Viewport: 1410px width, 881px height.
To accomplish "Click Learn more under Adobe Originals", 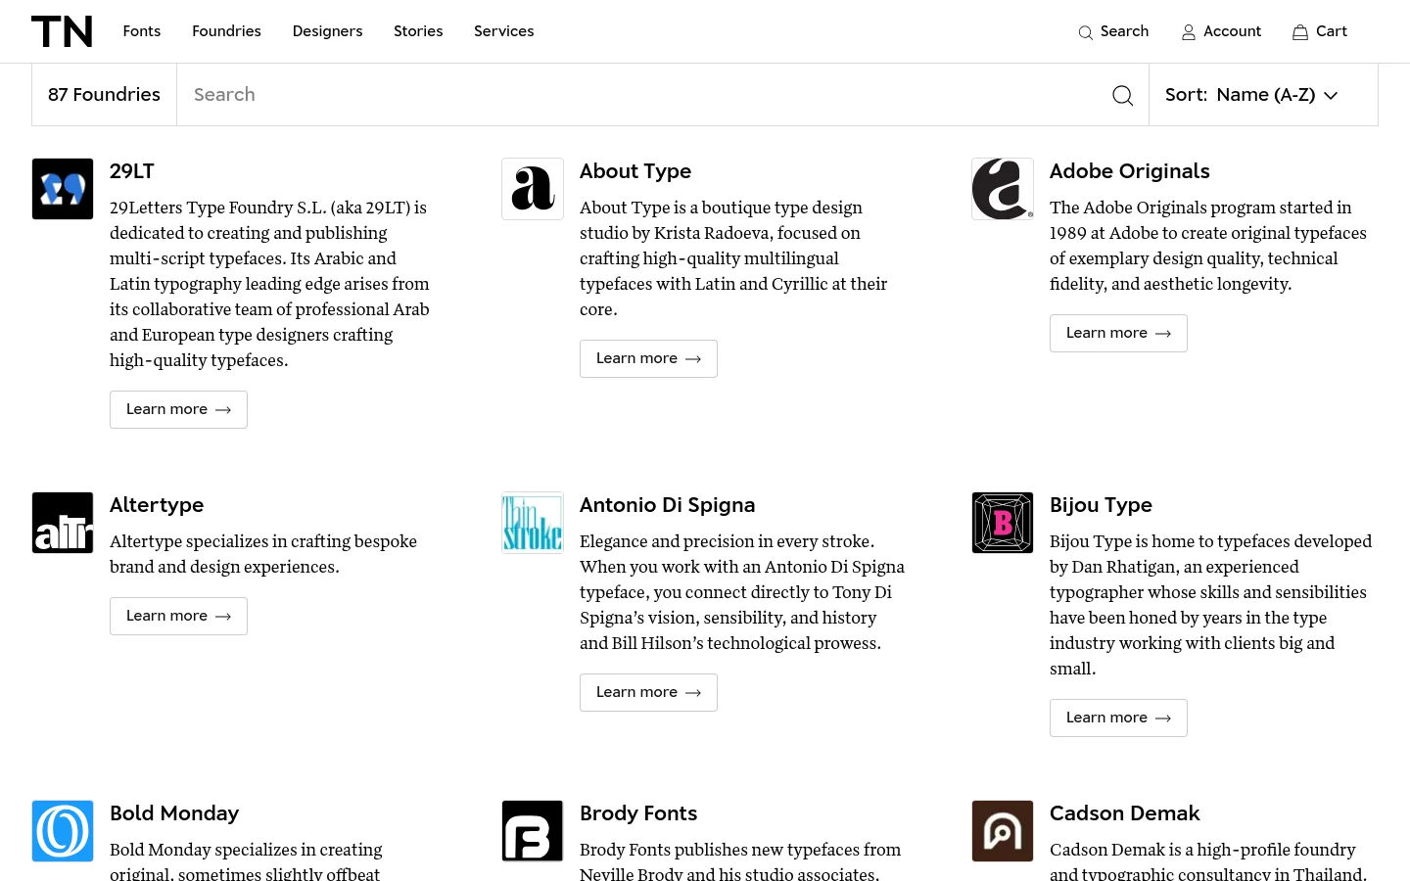I will [1118, 333].
